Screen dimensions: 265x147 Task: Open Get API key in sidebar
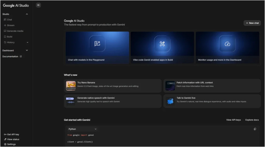coord(12,134)
